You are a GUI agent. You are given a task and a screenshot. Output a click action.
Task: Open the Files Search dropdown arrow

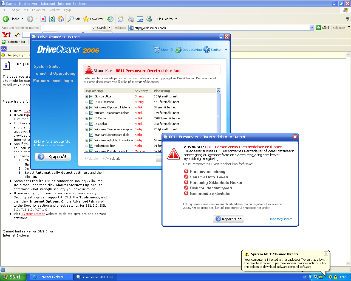tap(176, 19)
